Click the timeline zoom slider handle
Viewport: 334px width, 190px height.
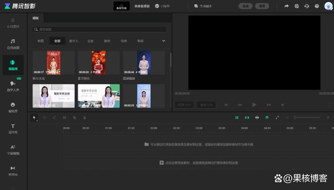pyautogui.click(x=295, y=117)
